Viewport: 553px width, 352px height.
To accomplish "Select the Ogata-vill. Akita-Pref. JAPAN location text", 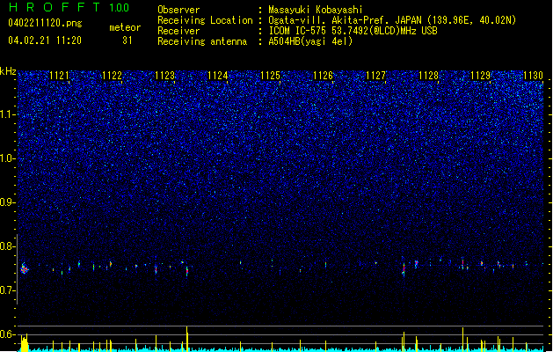I will [392, 20].
